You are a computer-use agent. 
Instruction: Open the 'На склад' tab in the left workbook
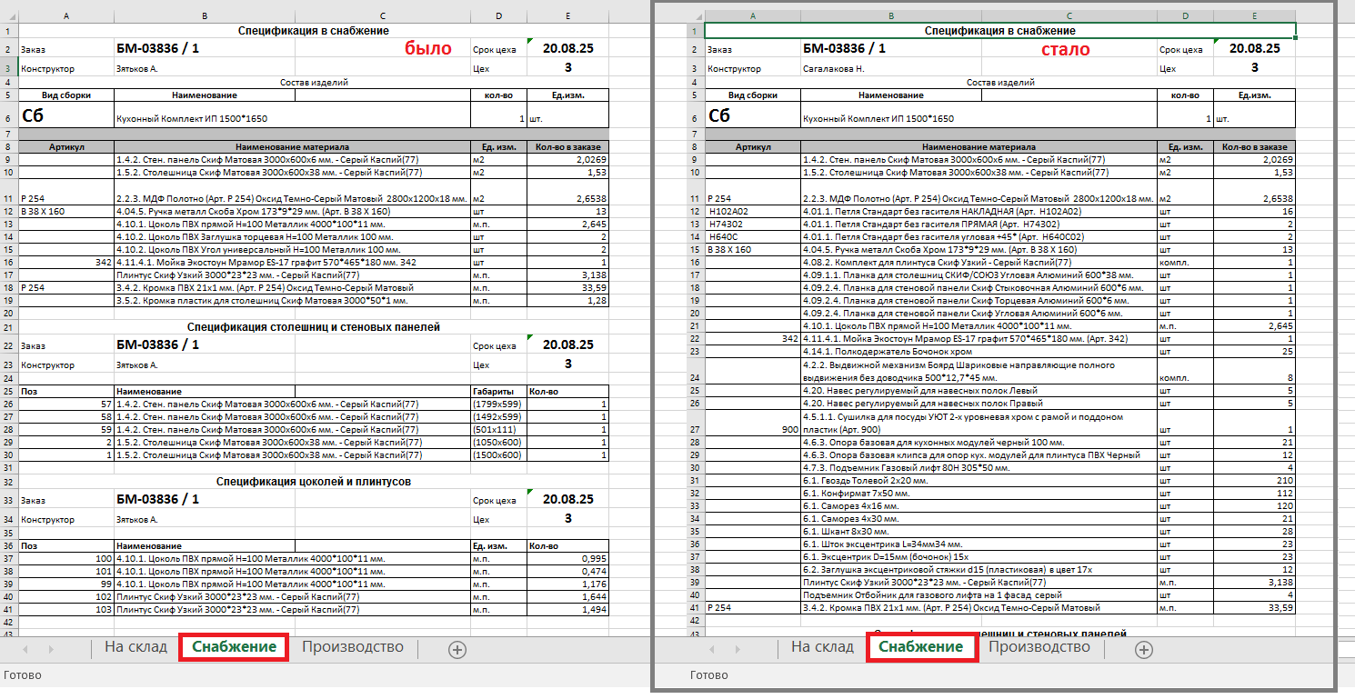click(135, 647)
